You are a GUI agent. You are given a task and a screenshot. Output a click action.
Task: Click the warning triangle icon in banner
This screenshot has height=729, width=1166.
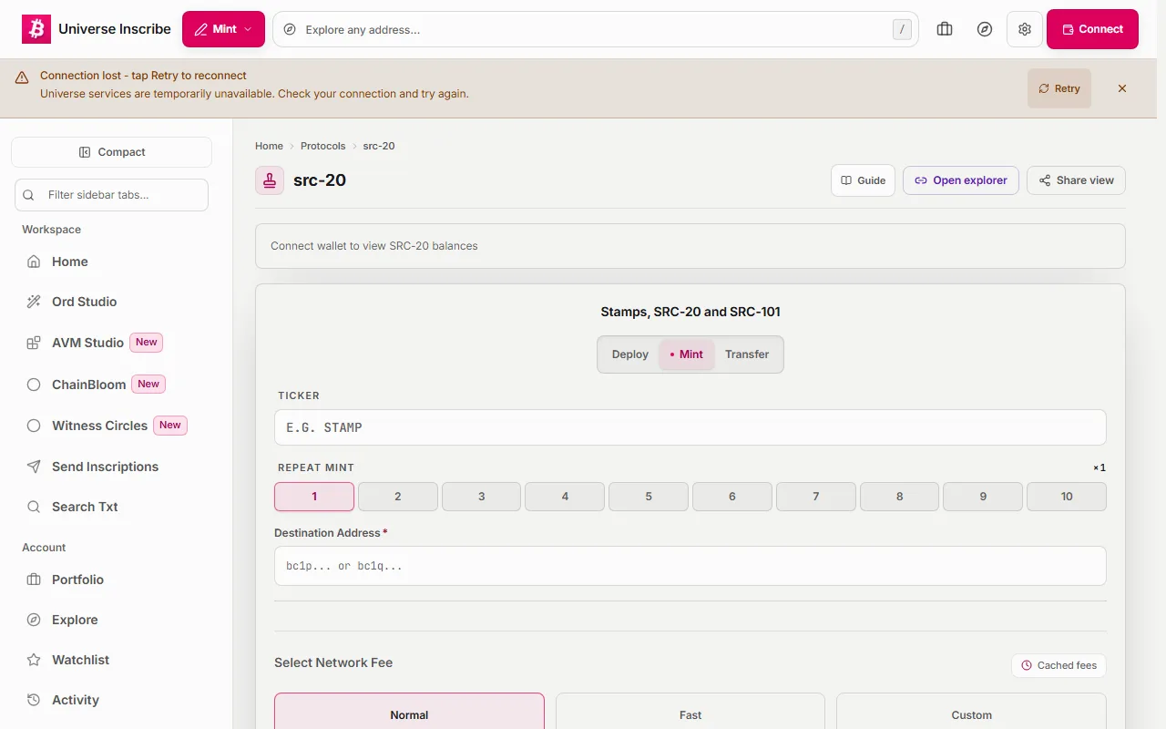pos(22,78)
